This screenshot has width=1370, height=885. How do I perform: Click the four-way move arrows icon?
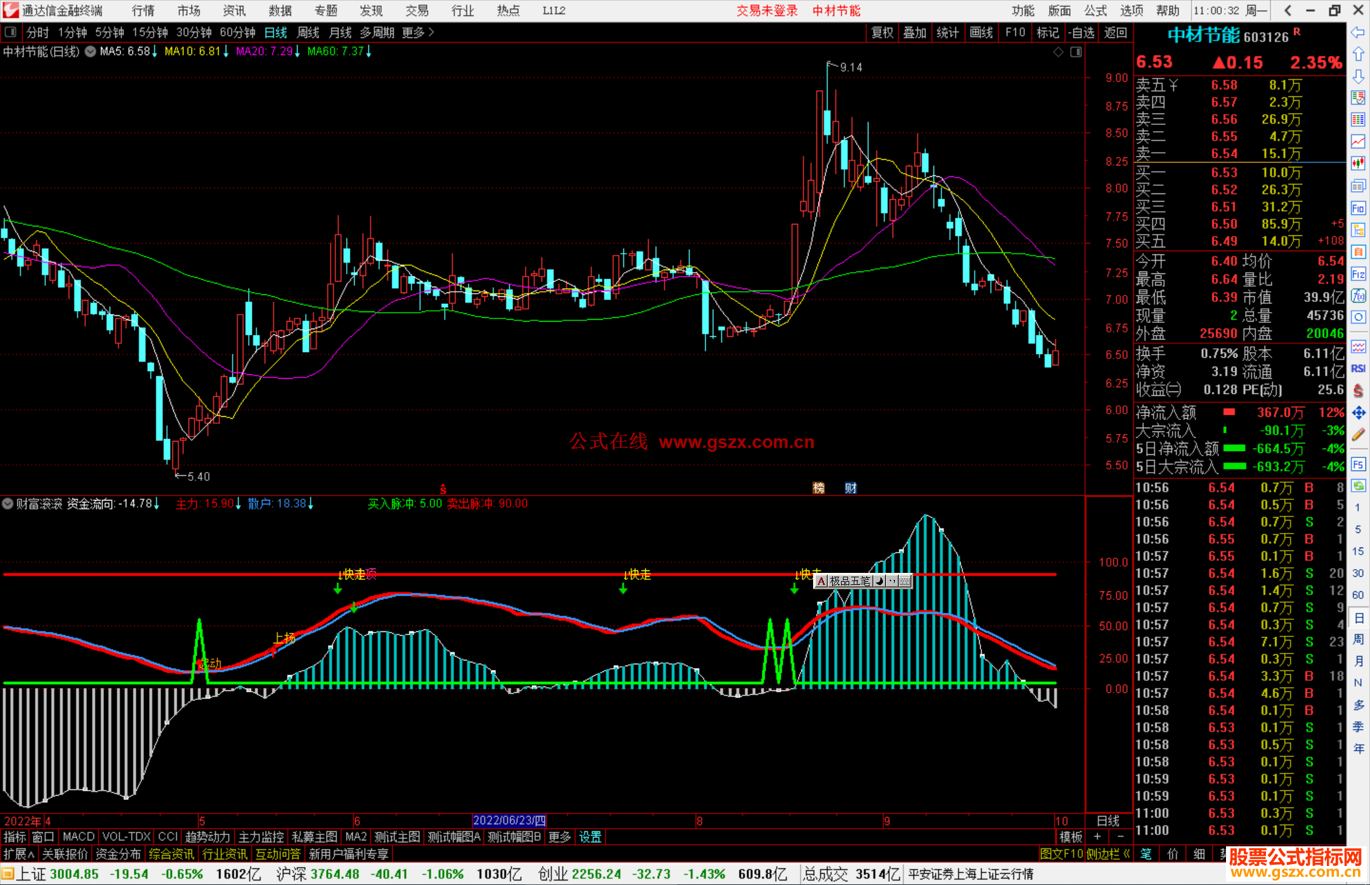[1358, 413]
